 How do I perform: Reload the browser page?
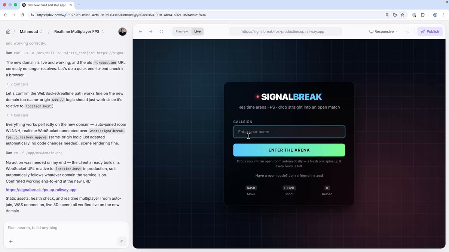[22, 15]
